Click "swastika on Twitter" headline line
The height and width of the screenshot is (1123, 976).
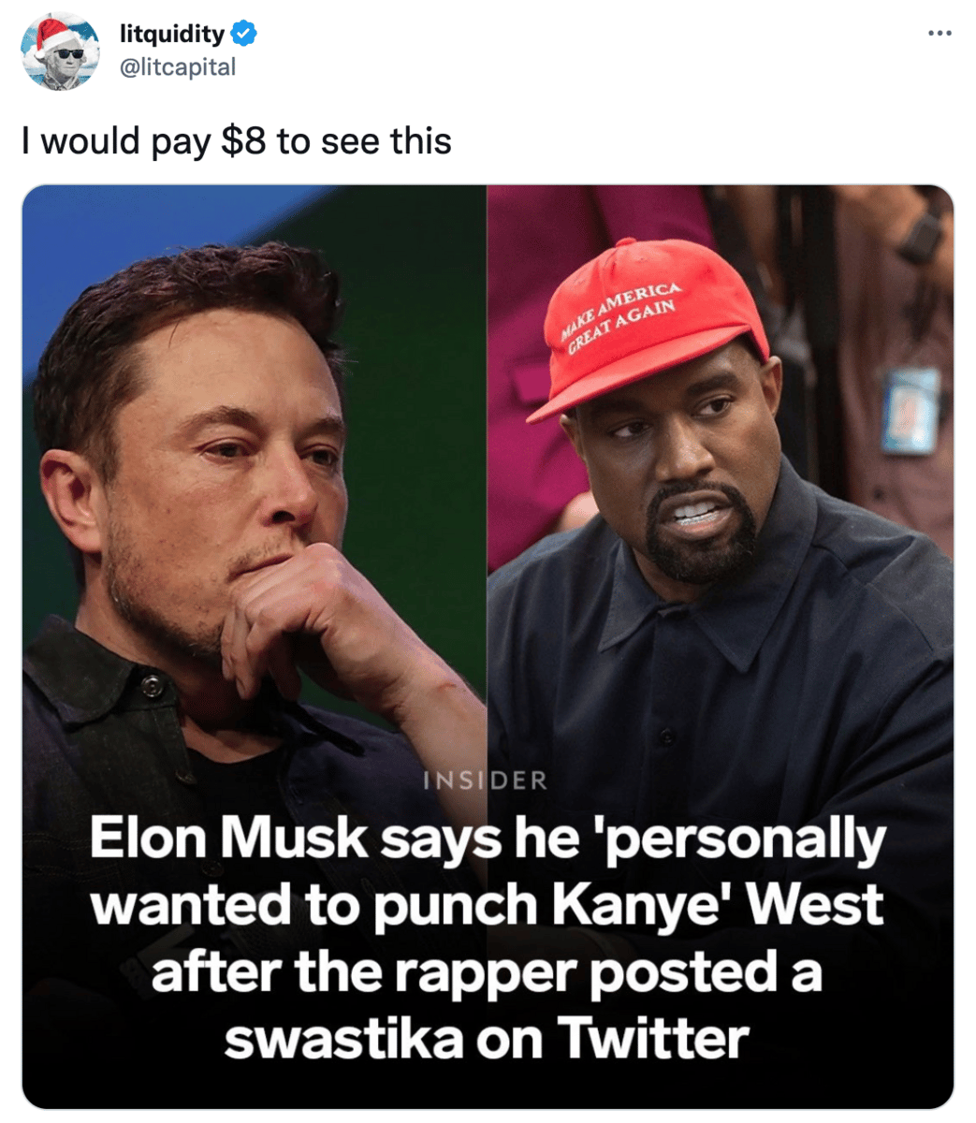click(x=487, y=1038)
